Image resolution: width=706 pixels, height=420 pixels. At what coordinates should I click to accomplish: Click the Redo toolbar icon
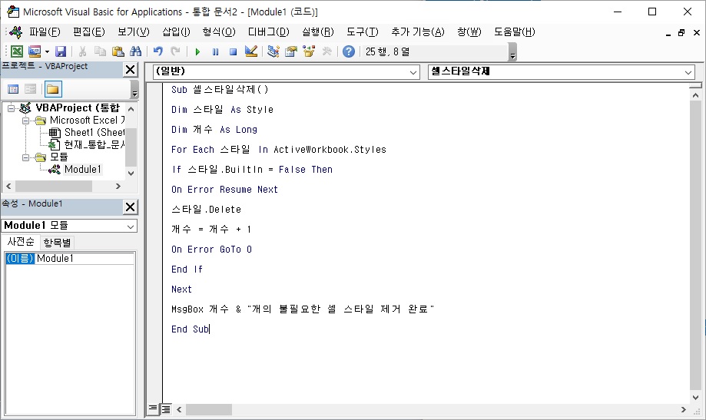(x=175, y=51)
